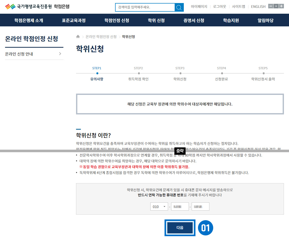Viewport: 289px width, 241px height.
Task: Click the site logo at top left
Action: click(x=37, y=7)
